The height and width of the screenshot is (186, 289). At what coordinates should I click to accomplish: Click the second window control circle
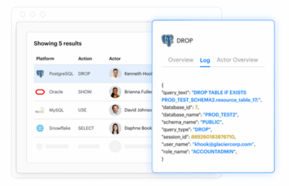click(33, 14)
